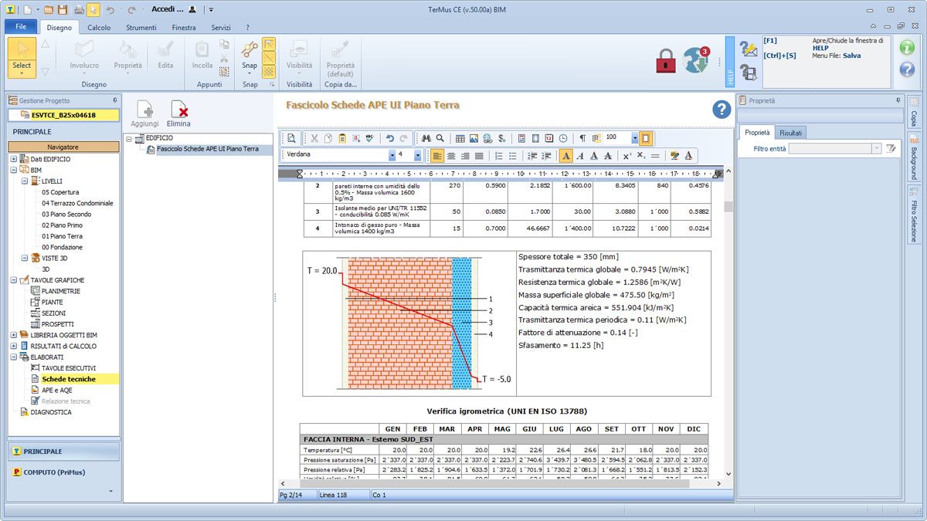The height and width of the screenshot is (521, 927).
Task: Click the superscript icon
Action: click(x=626, y=155)
